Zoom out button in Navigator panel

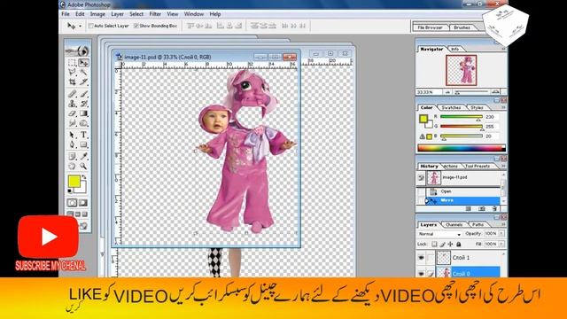[x=448, y=92]
